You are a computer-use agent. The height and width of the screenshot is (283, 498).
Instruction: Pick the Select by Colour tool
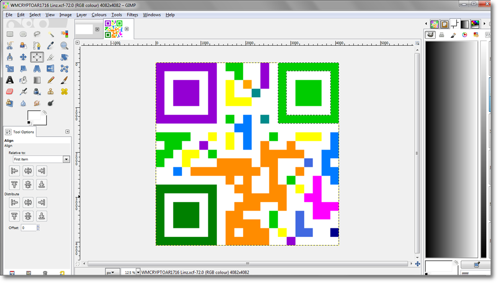click(x=64, y=34)
